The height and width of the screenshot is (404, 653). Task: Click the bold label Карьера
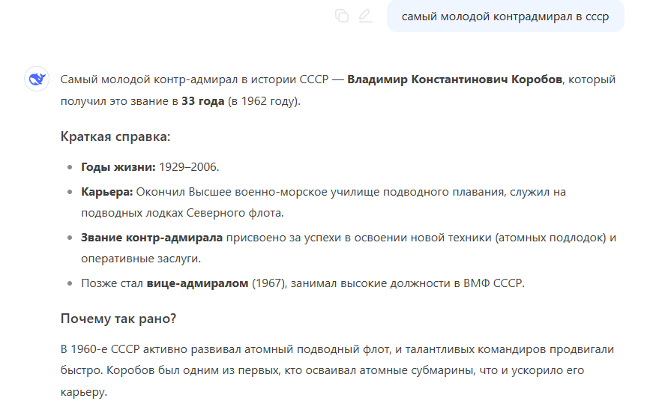point(107,192)
